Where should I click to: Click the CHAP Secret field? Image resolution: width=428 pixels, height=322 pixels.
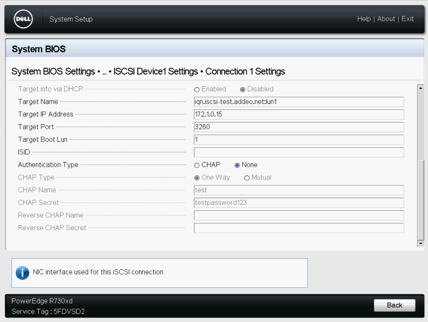(299, 203)
